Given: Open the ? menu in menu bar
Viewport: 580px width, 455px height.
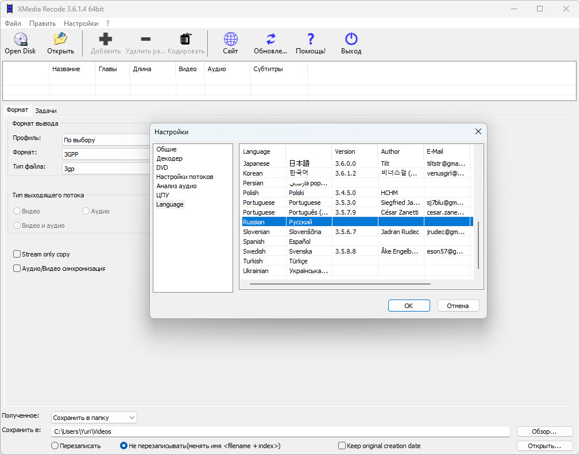Looking at the screenshot, I should point(107,24).
